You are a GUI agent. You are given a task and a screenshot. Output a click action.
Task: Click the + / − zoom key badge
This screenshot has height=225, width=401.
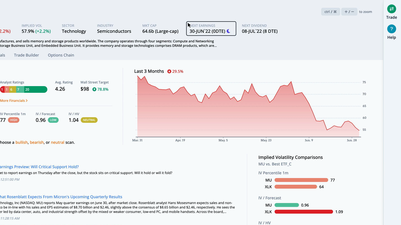(349, 12)
